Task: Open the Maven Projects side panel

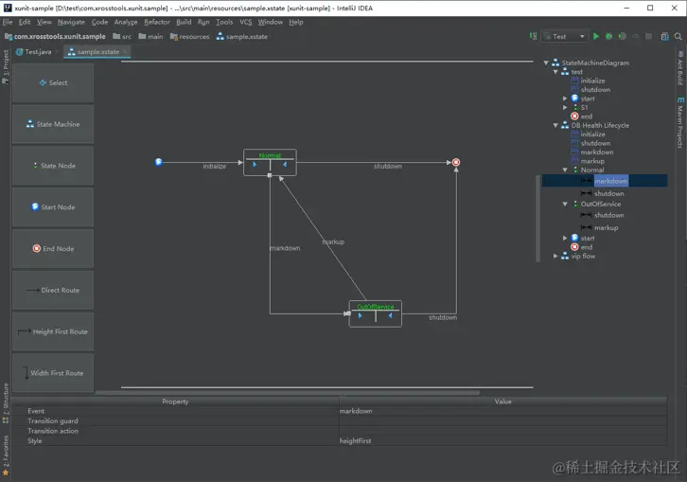Action: tap(679, 122)
